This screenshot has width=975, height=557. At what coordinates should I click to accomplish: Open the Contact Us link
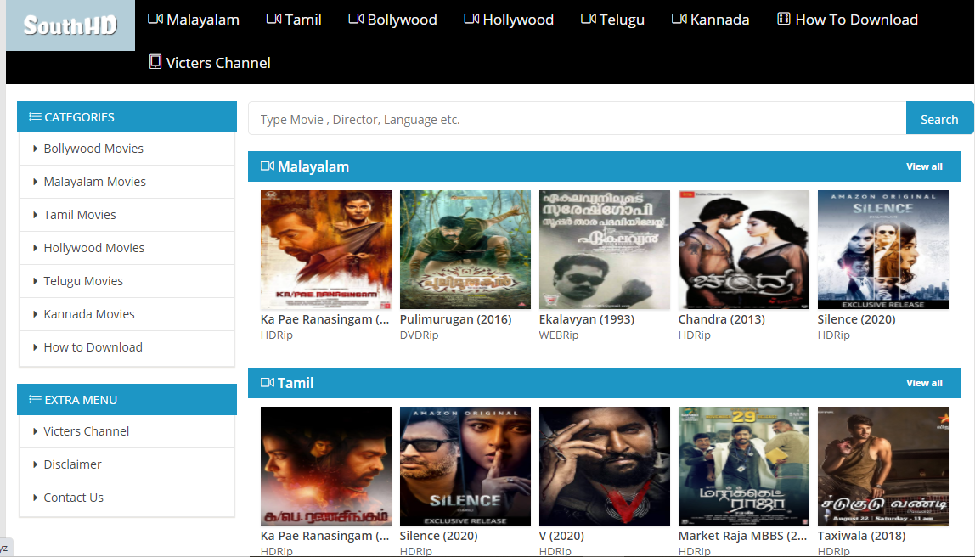click(x=73, y=498)
